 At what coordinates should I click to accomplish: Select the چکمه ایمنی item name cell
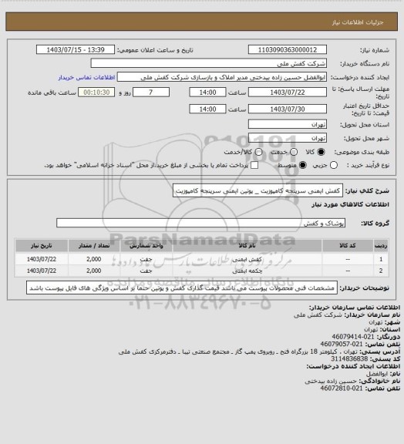click(x=247, y=271)
